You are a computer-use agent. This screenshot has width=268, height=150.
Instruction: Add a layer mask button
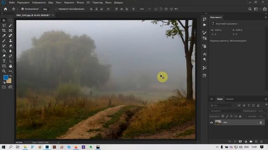[x=240, y=142]
